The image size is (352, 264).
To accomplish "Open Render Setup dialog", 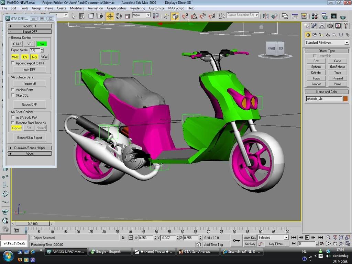I will click(x=324, y=16).
